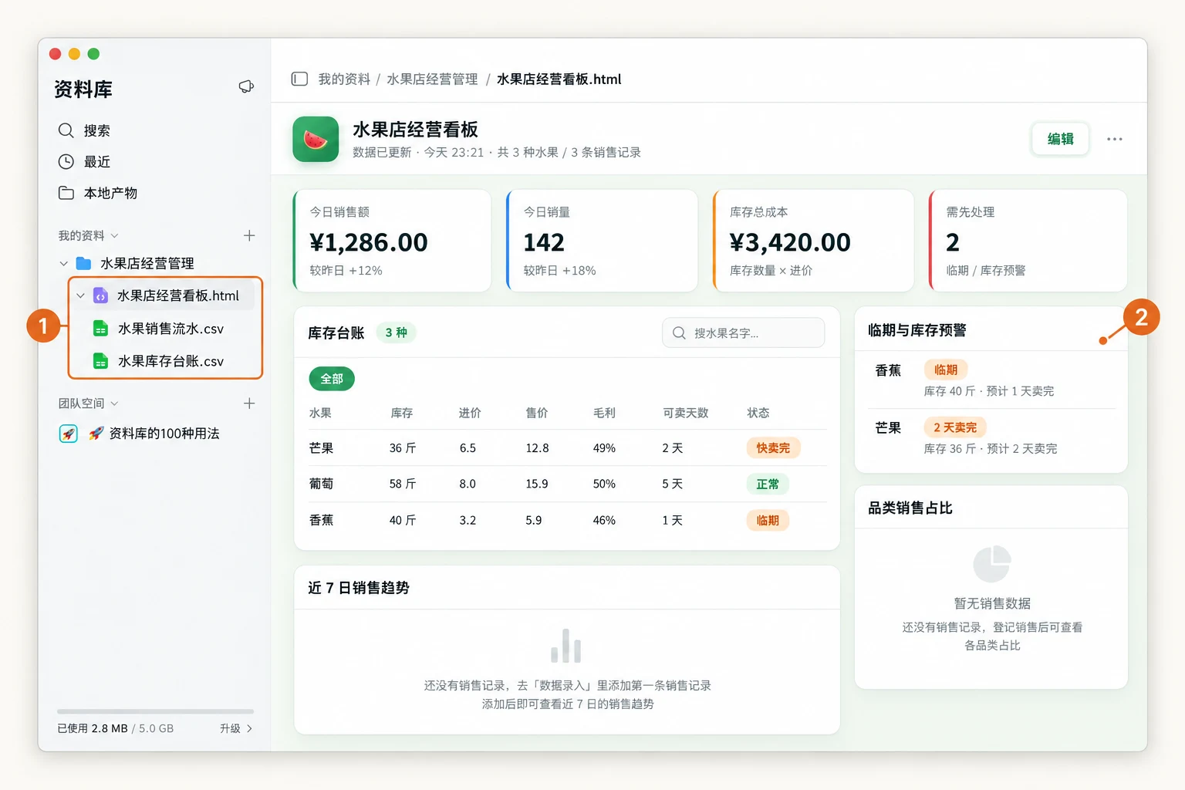The image size is (1185, 790).
Task: Collapse the 团队空间 section chevron
Action: pyautogui.click(x=115, y=403)
